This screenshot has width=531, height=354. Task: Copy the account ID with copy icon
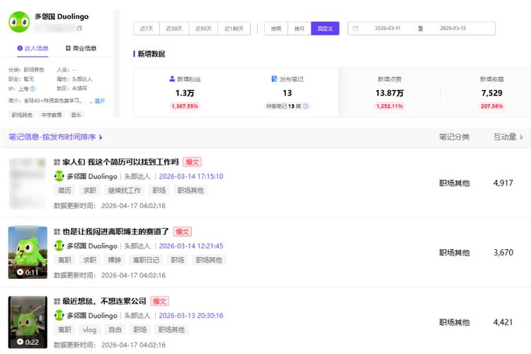tap(79, 28)
